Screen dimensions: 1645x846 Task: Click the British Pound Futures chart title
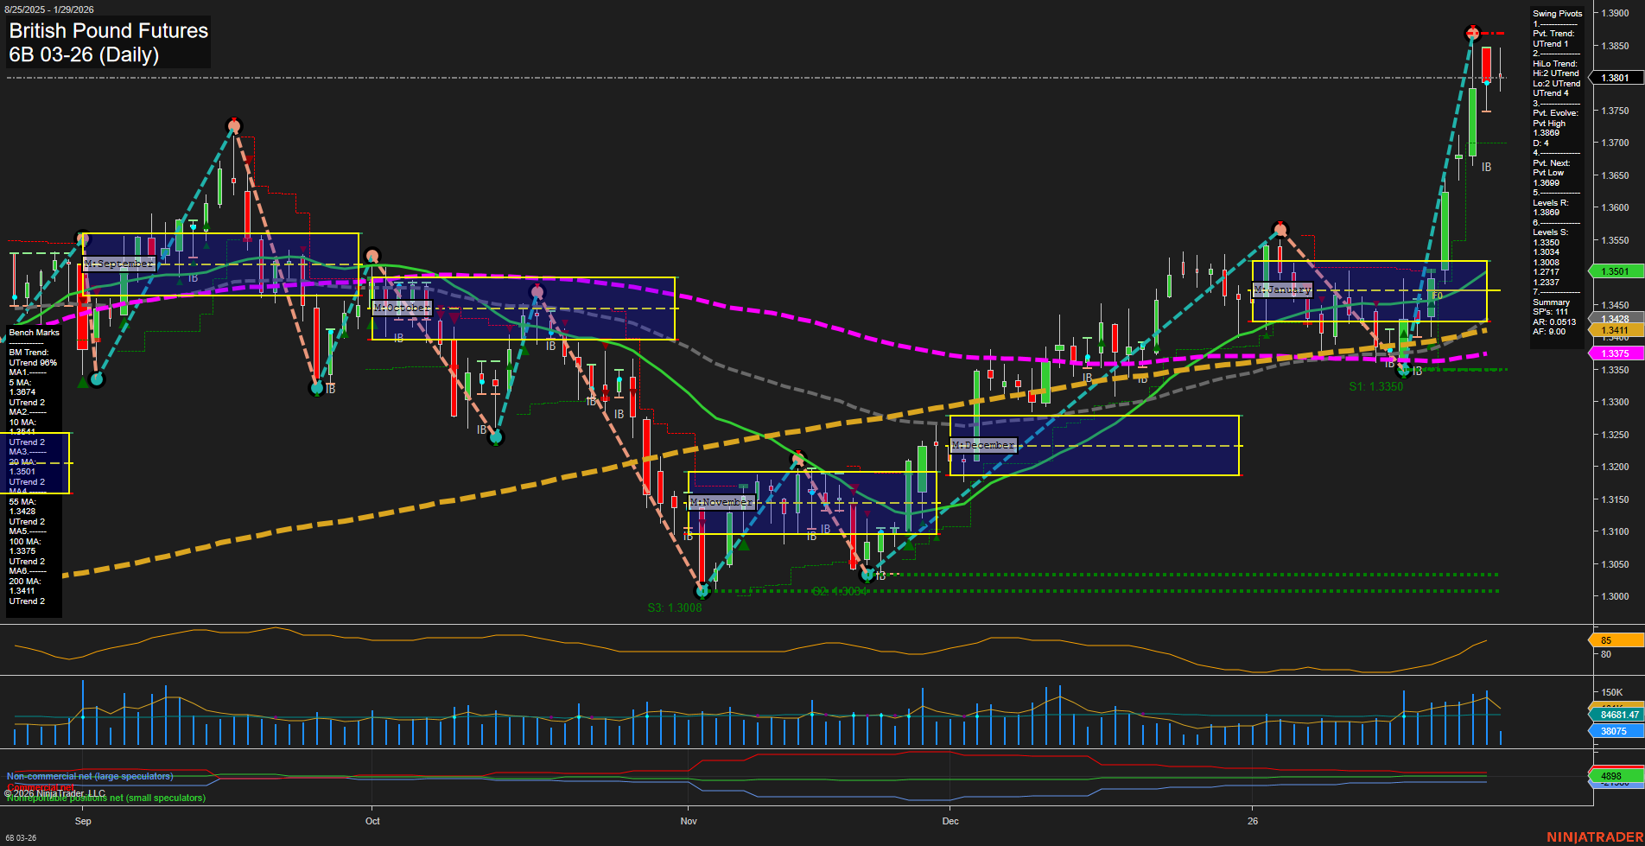(108, 30)
